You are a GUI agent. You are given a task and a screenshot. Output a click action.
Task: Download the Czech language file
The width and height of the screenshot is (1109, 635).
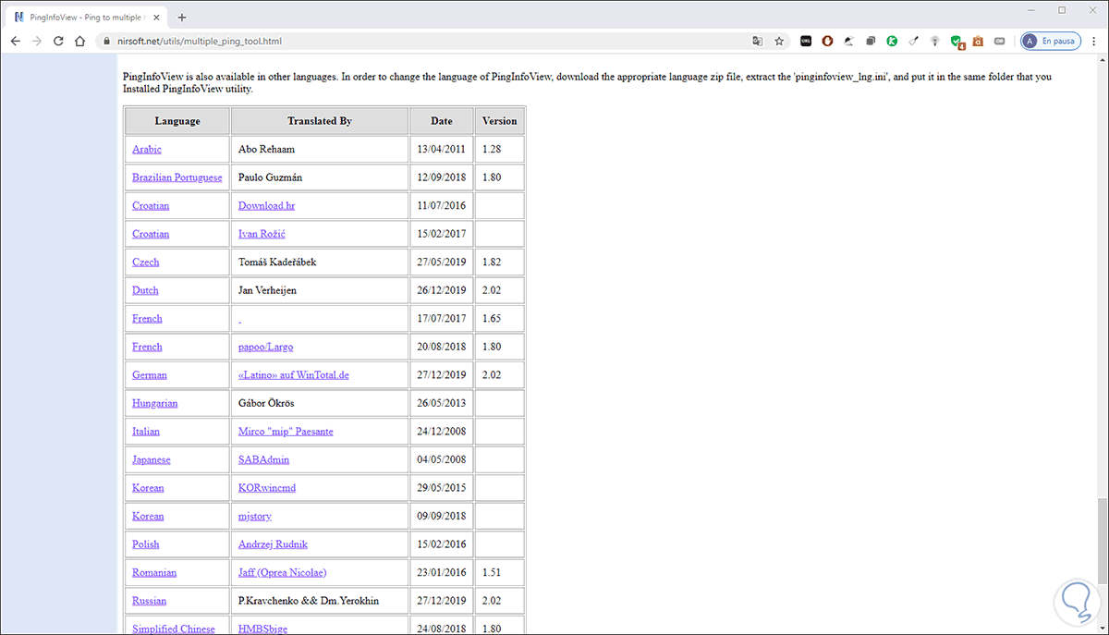(x=145, y=262)
